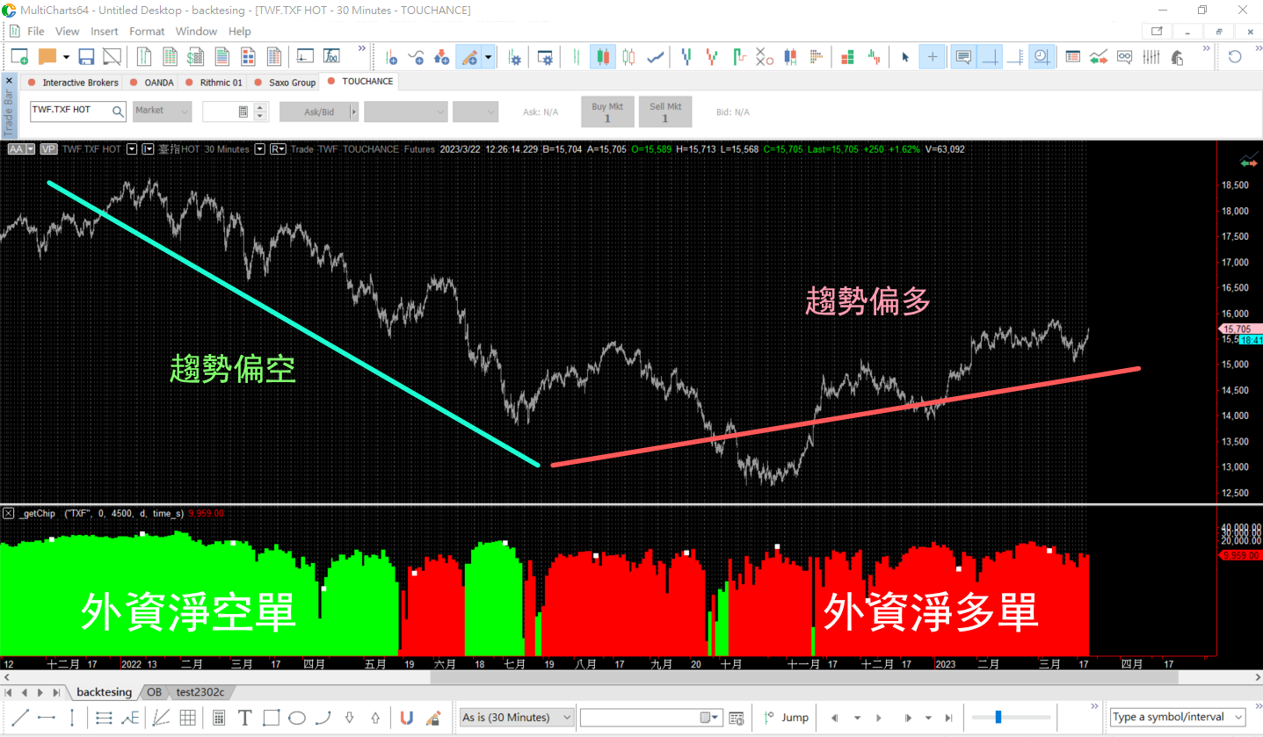Switch to the OB workspace tab
The image size is (1263, 737).
pos(154,692)
